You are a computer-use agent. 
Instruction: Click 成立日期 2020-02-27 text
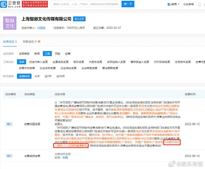tap(107, 28)
